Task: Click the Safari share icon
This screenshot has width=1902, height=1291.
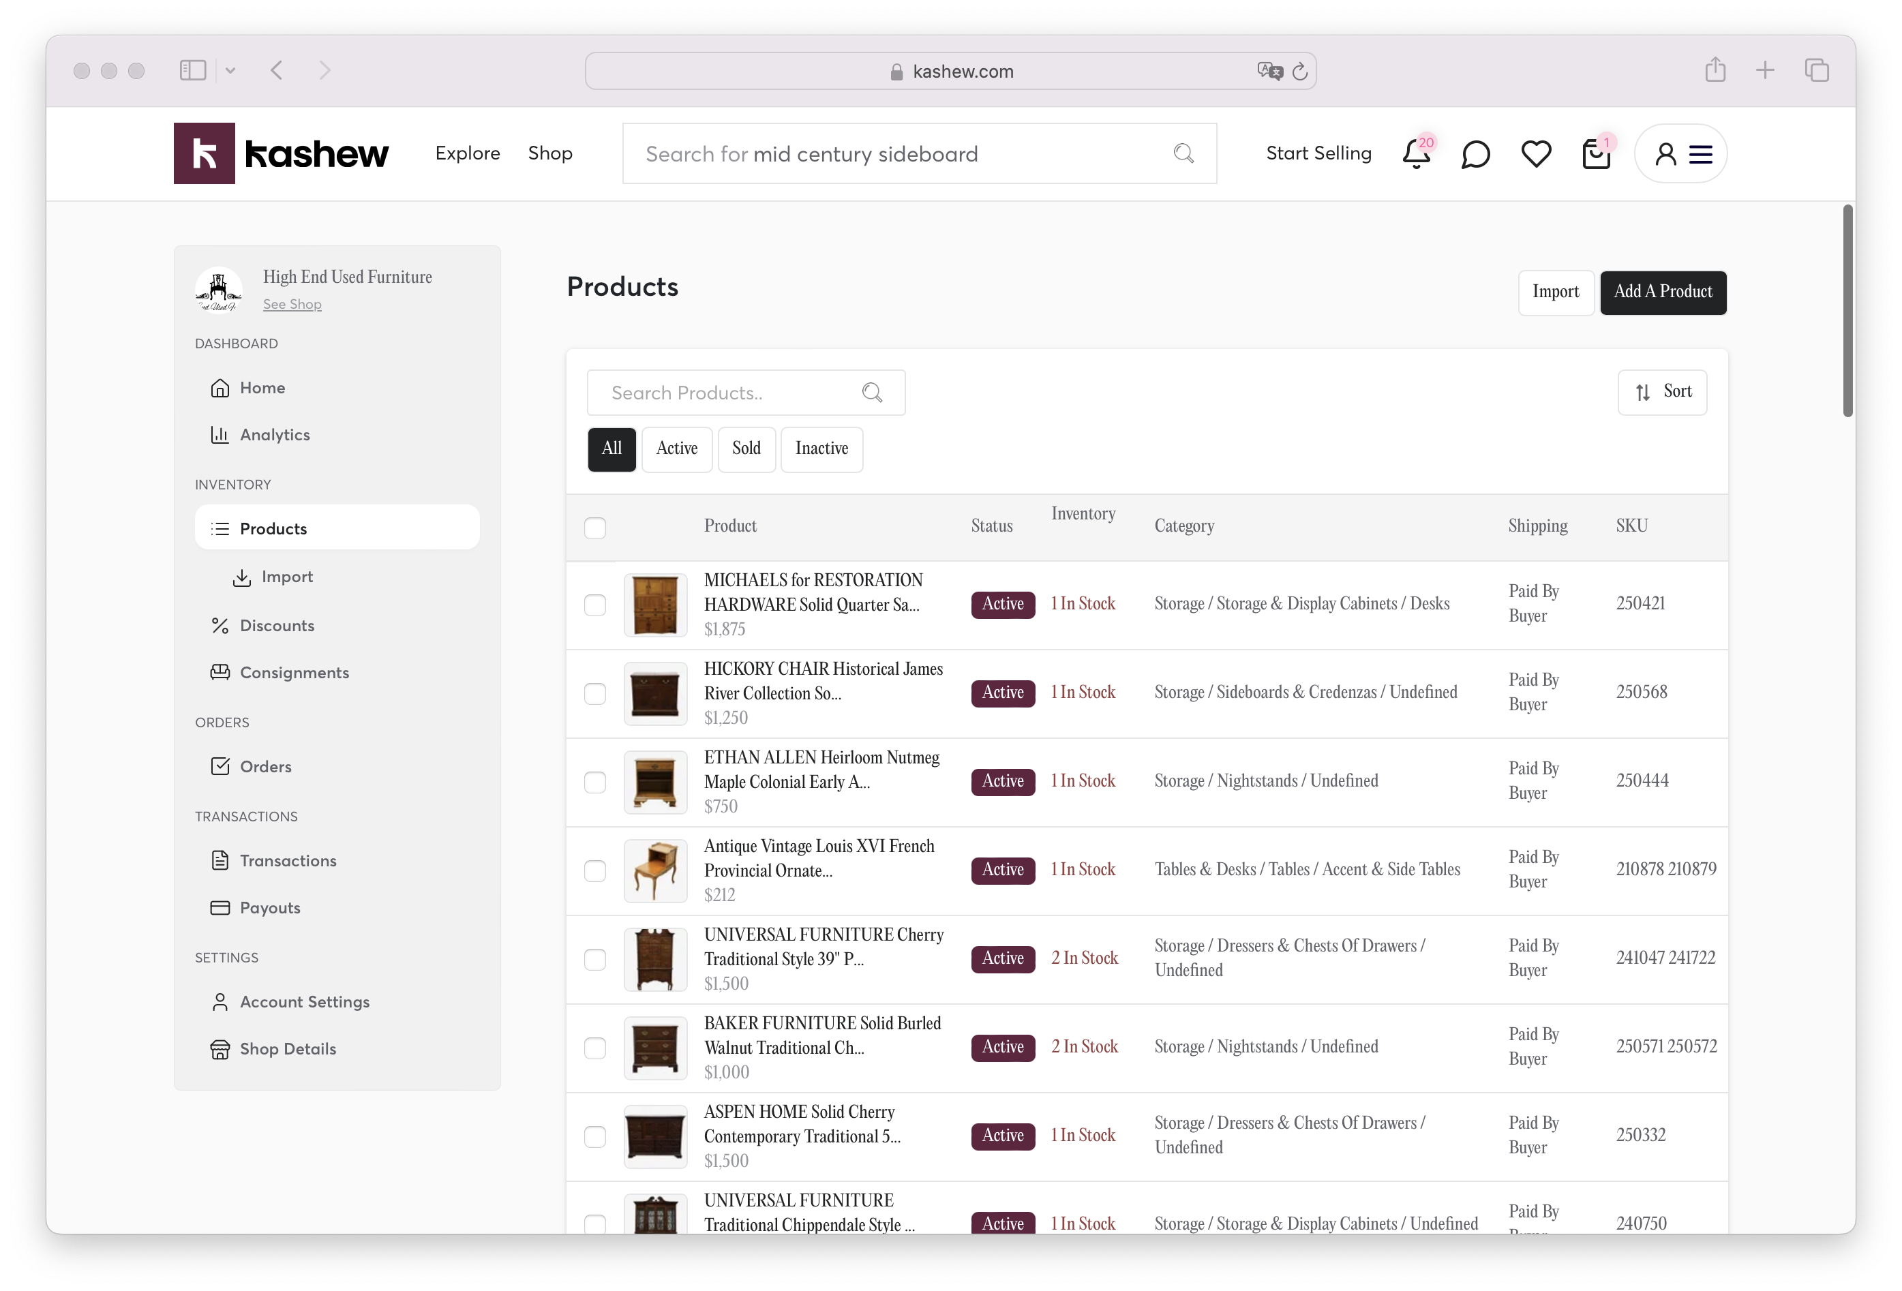Action: 1715,70
